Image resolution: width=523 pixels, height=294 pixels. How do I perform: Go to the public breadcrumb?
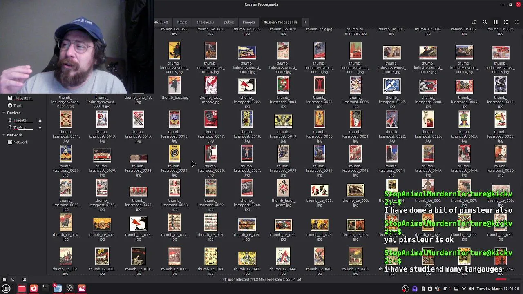pyautogui.click(x=229, y=22)
